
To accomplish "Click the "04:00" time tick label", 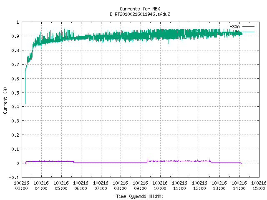I will point(41,188).
